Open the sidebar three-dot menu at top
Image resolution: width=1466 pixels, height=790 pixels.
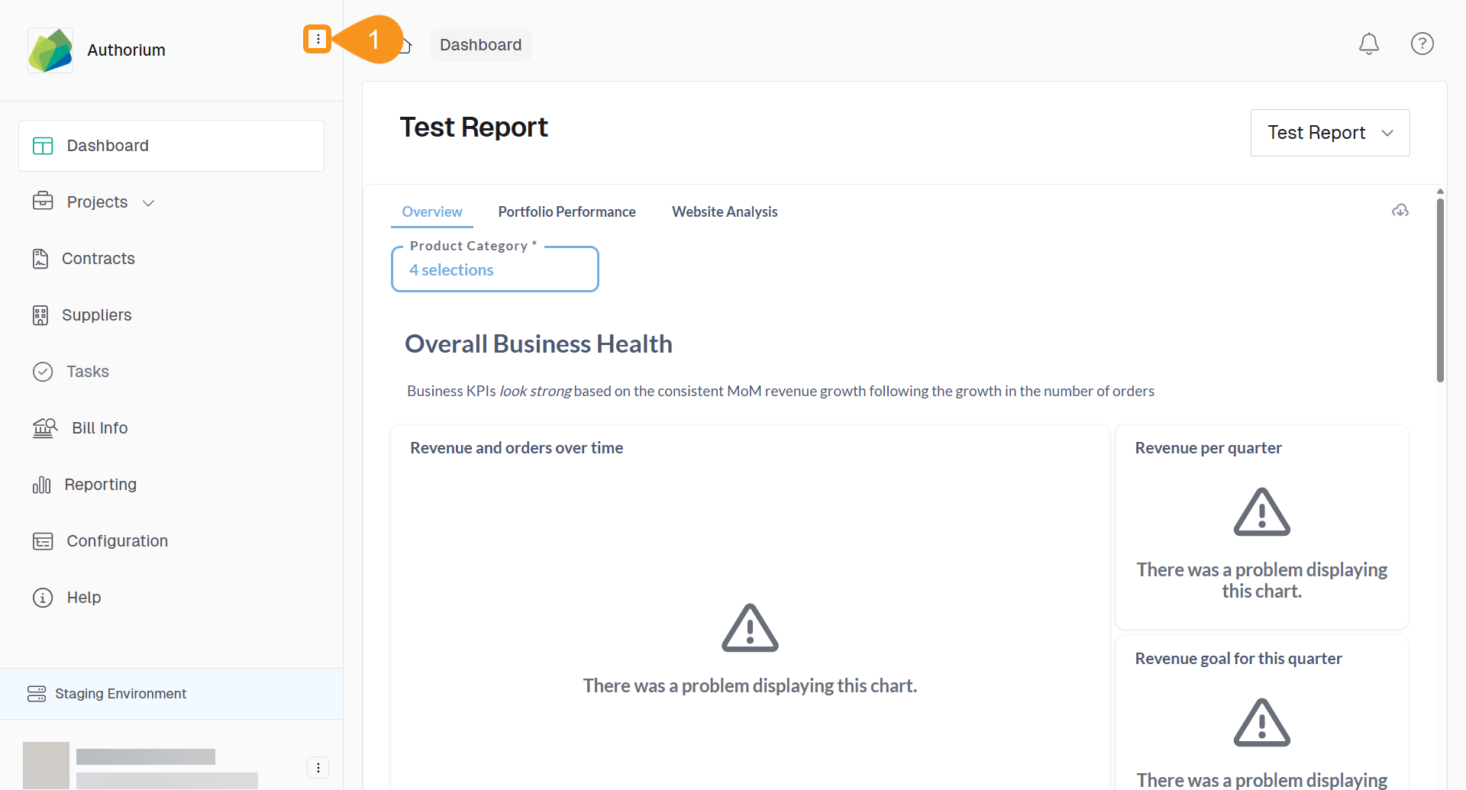pos(318,39)
